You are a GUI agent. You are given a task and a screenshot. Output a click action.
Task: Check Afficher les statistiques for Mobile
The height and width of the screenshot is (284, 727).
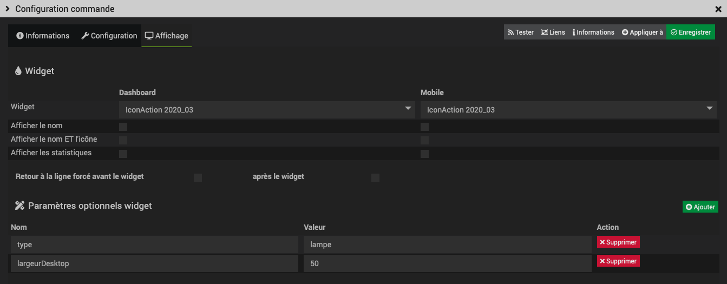pos(425,154)
